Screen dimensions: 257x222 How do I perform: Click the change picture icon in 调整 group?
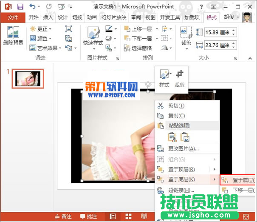point(68,39)
